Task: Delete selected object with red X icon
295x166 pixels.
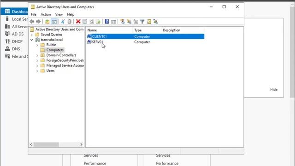Action: coord(78,22)
